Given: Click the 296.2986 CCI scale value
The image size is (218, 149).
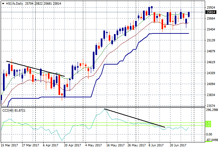Looking at the screenshot, I should (x=212, y=110).
